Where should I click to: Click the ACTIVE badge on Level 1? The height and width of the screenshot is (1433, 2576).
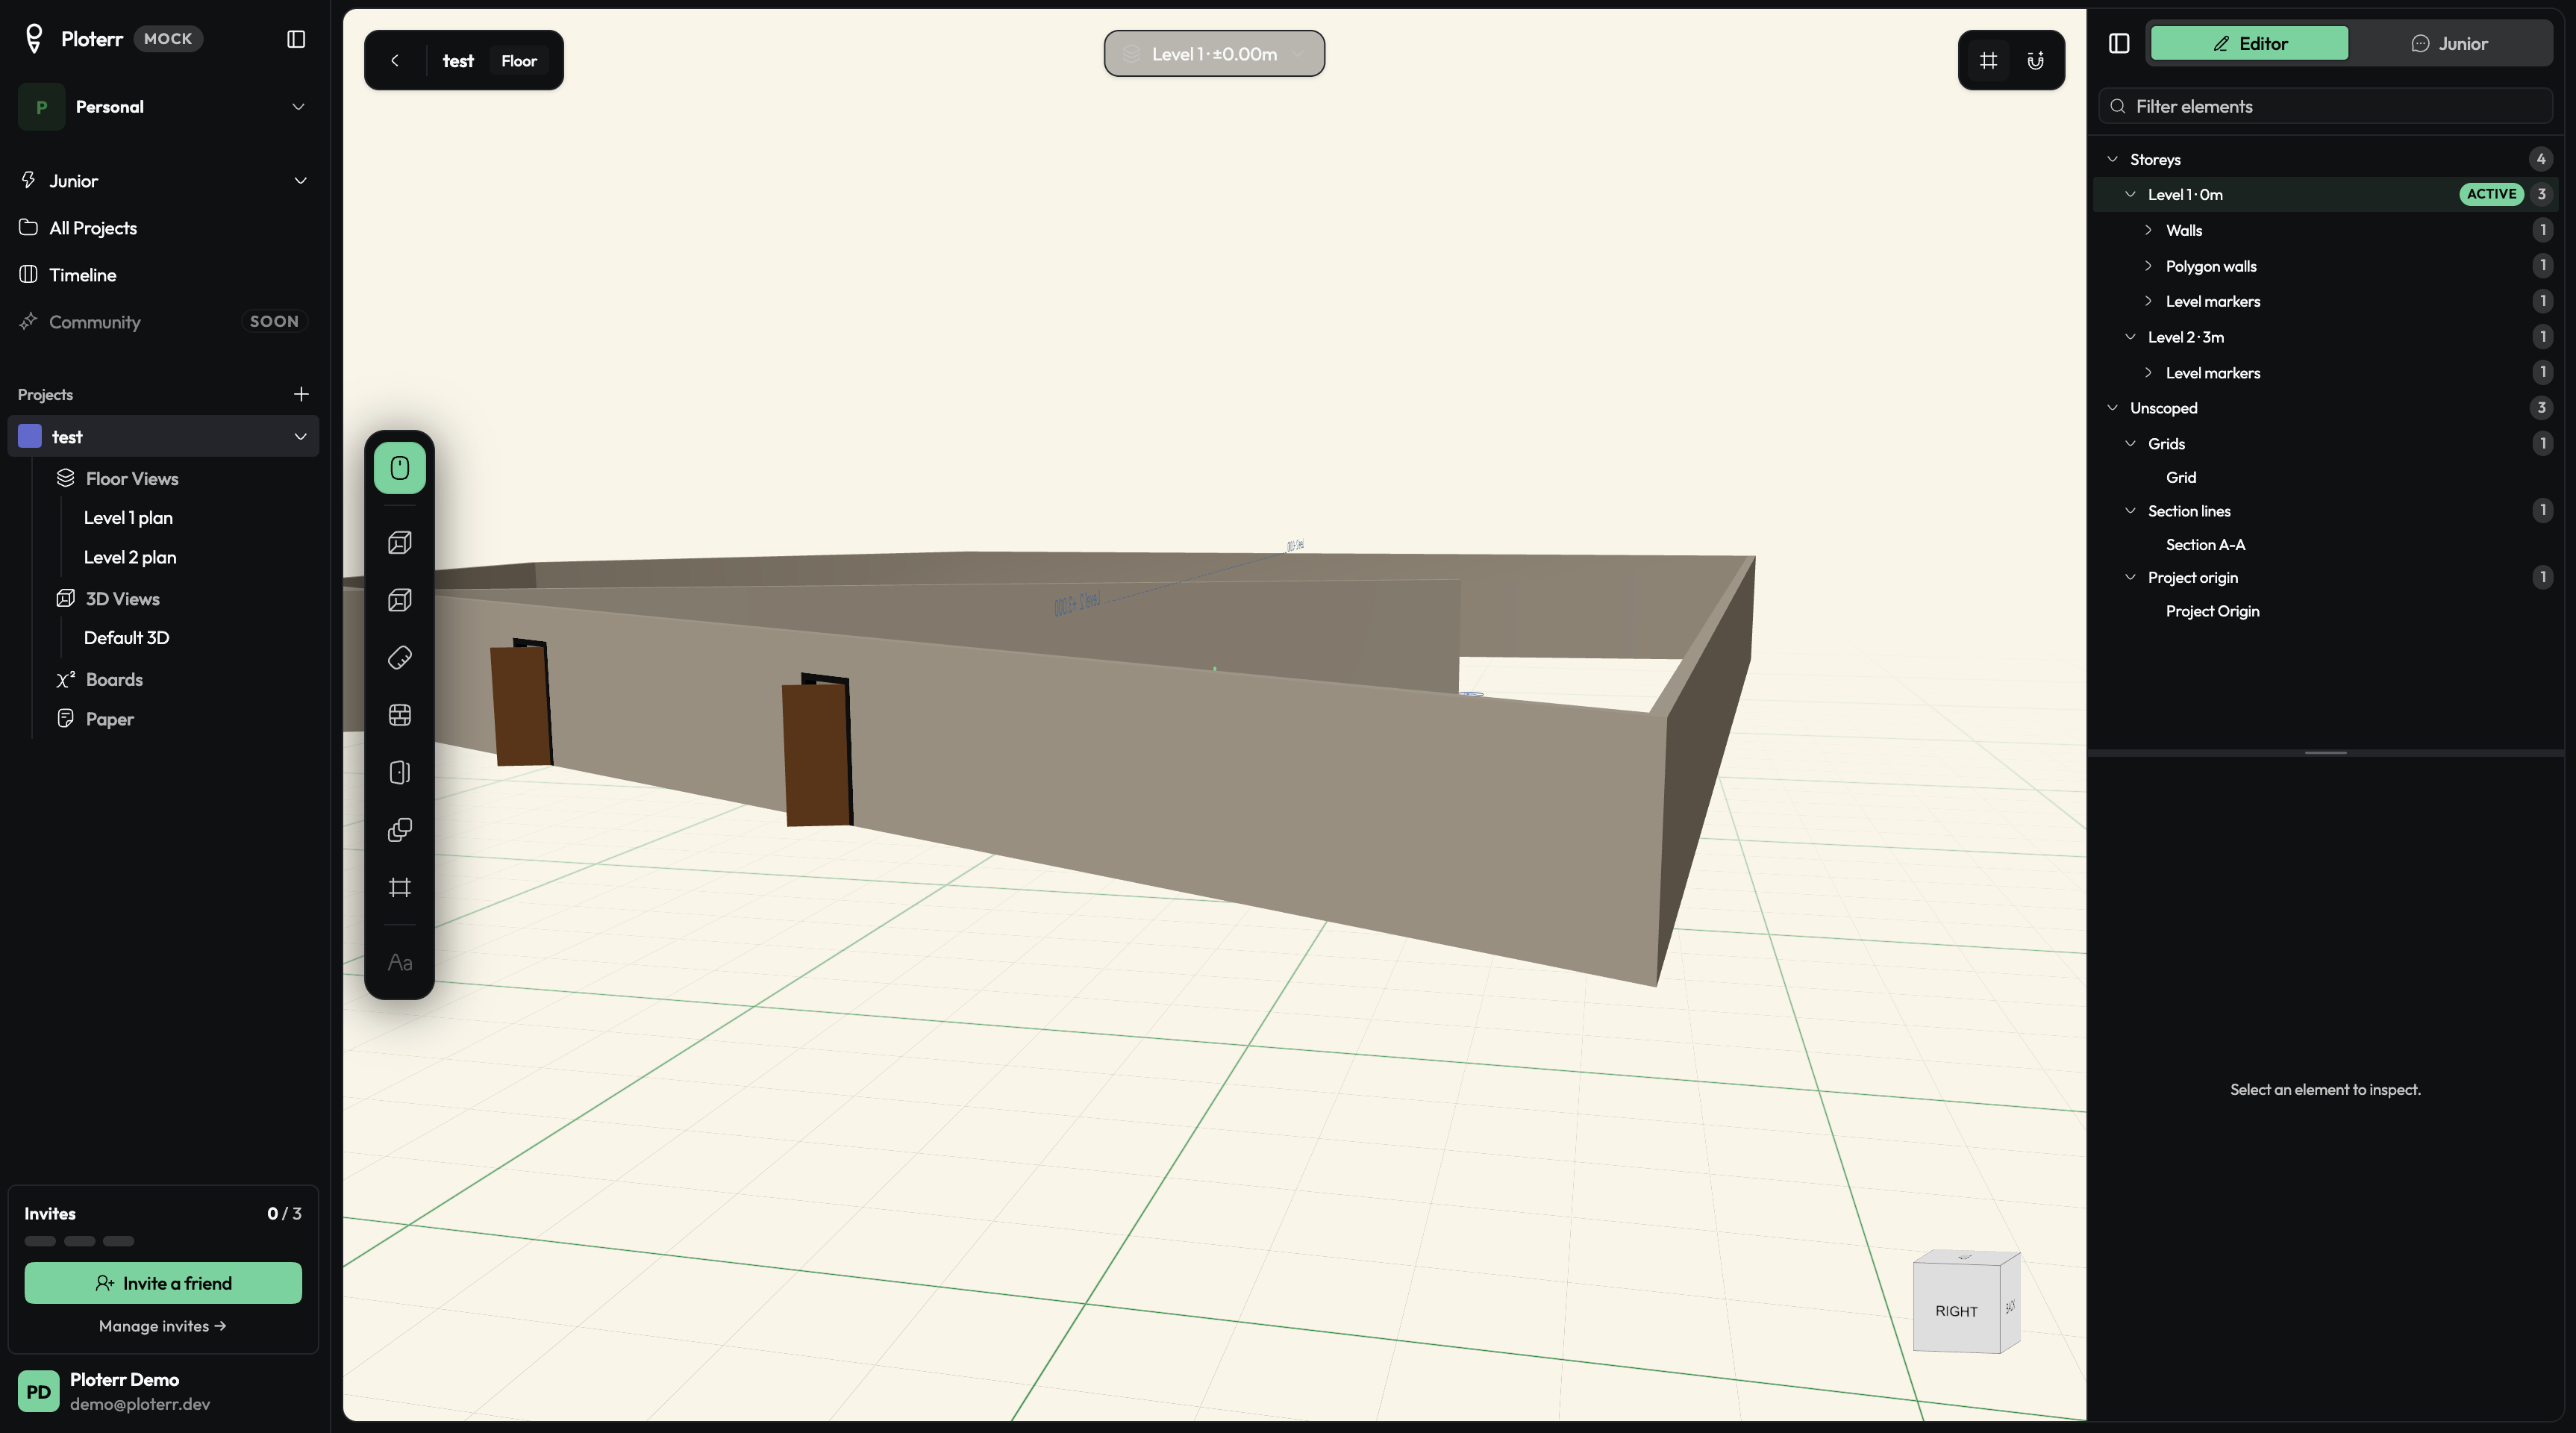click(x=2491, y=194)
